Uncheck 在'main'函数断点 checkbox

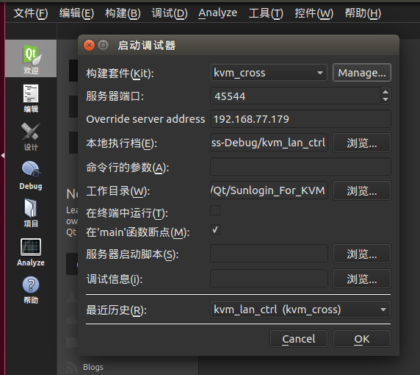point(215,229)
